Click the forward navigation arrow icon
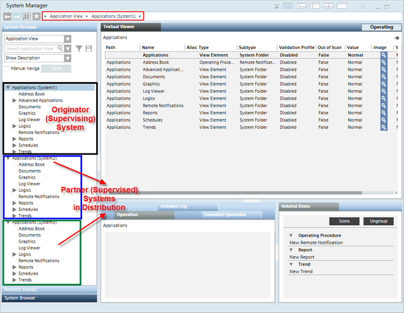404x313 pixels. pyautogui.click(x=17, y=16)
